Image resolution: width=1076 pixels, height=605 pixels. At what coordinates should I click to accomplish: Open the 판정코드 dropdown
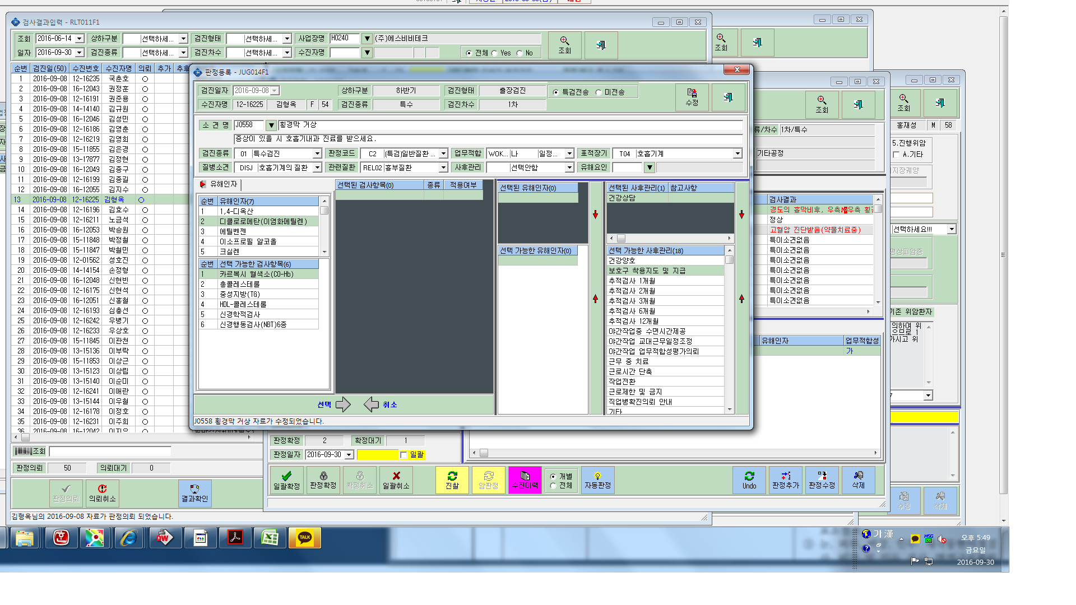tap(443, 153)
